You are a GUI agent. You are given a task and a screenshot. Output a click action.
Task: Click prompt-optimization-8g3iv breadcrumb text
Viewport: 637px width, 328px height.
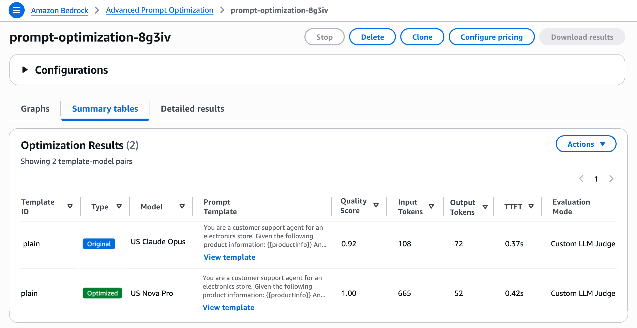pos(279,10)
